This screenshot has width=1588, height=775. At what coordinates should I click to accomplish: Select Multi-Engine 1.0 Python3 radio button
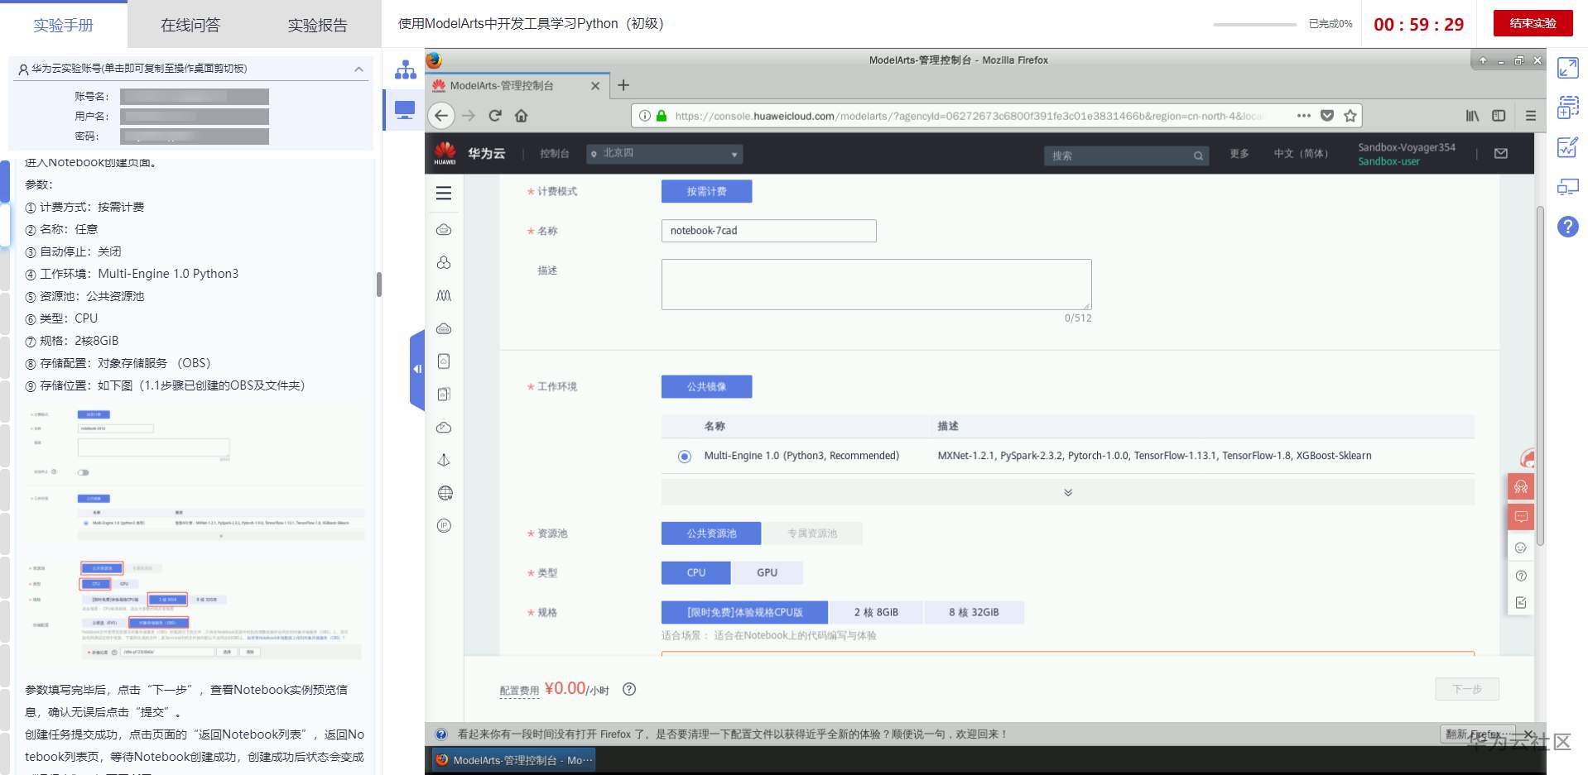click(685, 457)
